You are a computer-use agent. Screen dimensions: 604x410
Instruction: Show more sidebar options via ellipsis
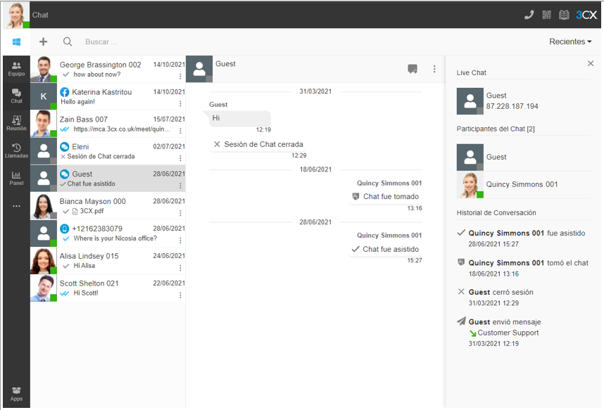16,206
